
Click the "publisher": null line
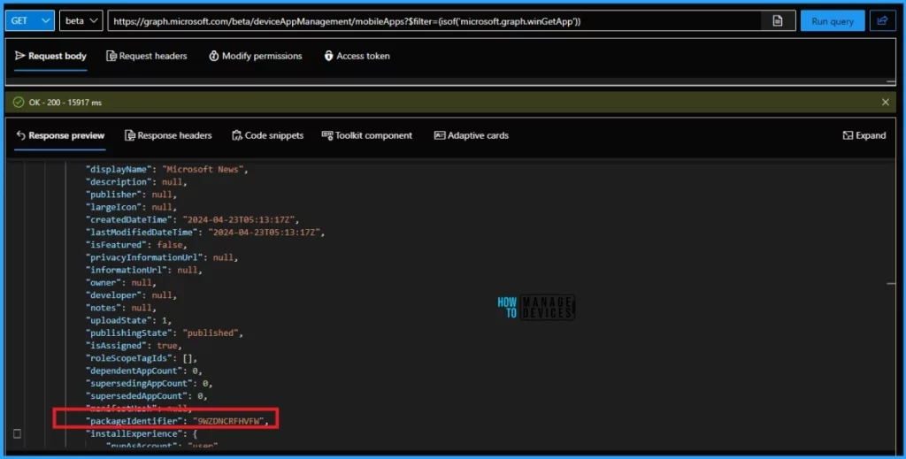coord(131,195)
